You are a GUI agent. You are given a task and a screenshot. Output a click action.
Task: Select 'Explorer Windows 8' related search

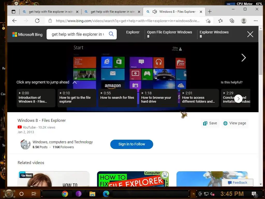[214, 34]
